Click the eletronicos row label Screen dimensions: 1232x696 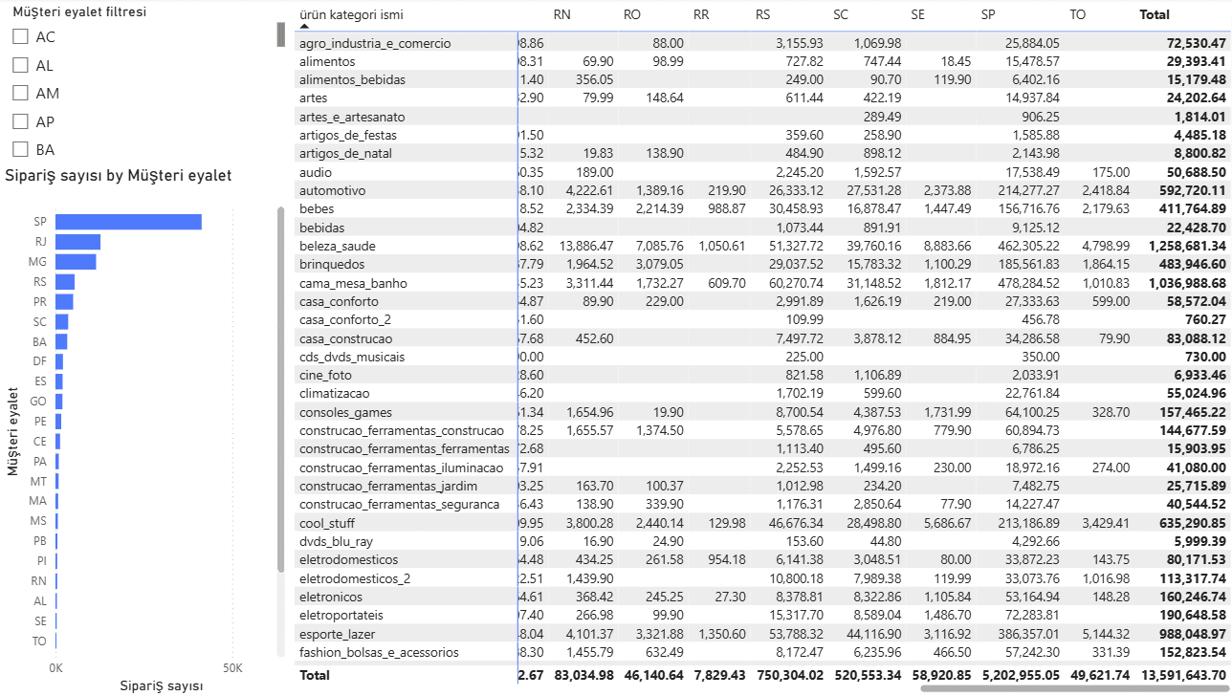333,598
